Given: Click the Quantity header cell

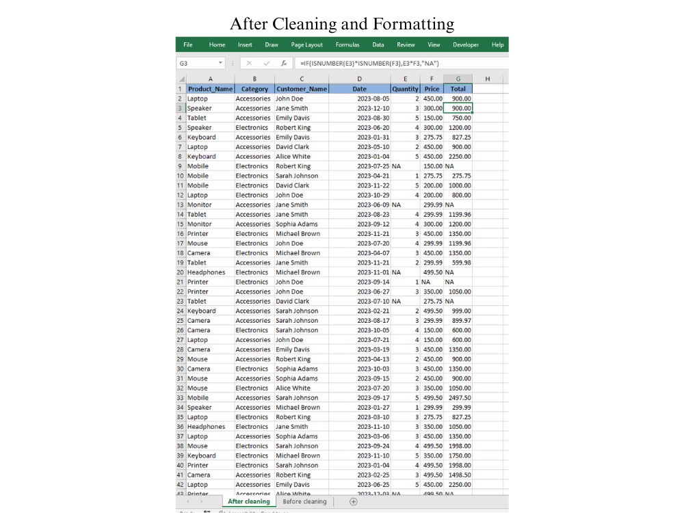Looking at the screenshot, I should pos(405,88).
